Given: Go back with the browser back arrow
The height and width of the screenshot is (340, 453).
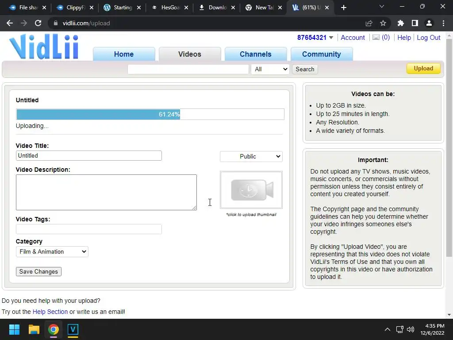Looking at the screenshot, I should click(10, 23).
